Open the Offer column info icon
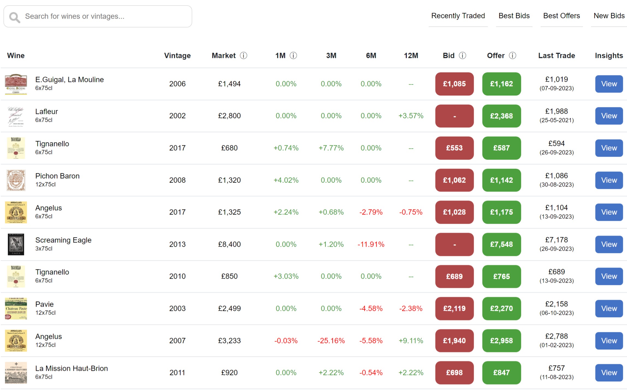Viewport: 627px width, 392px height. point(512,56)
